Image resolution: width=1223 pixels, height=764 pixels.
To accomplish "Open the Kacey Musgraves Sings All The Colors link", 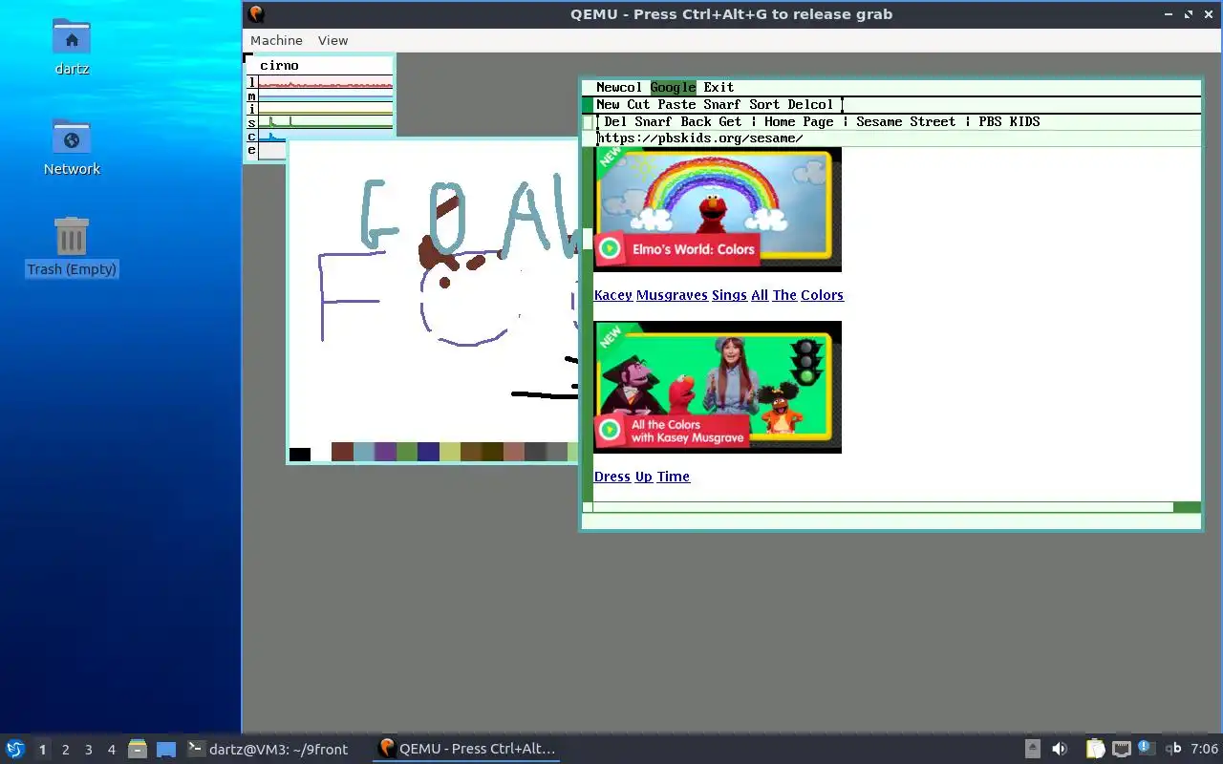I will pyautogui.click(x=719, y=295).
